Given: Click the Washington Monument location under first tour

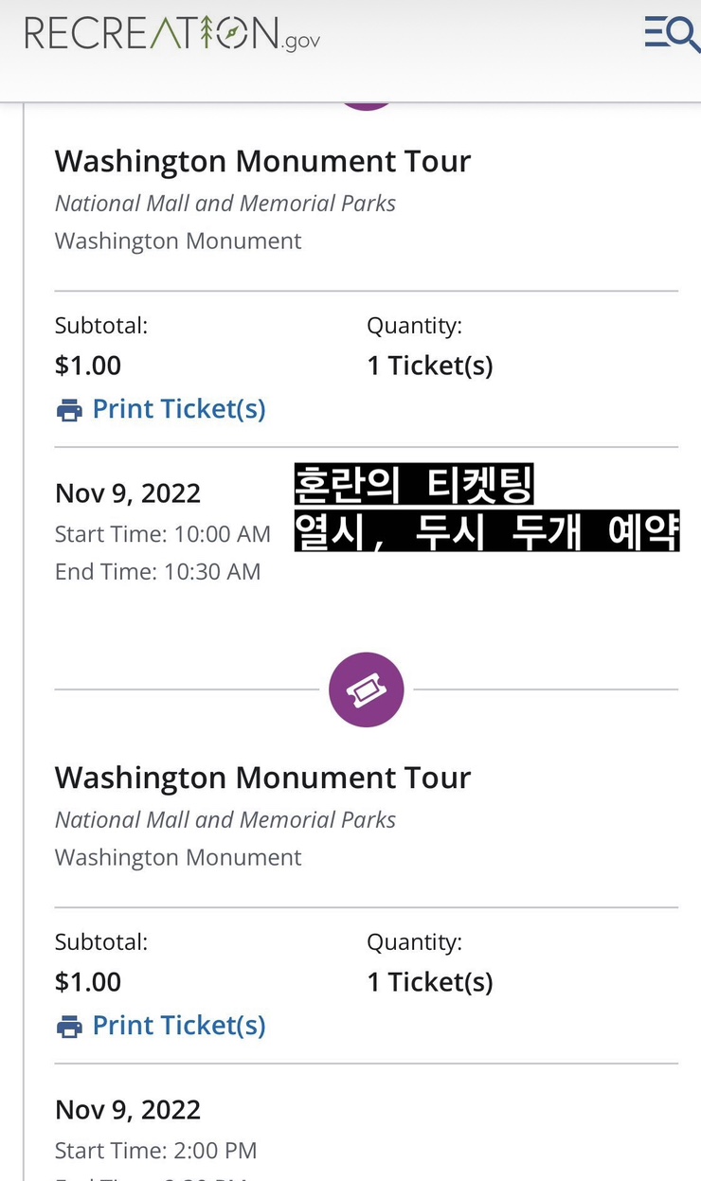Looking at the screenshot, I should coord(178,241).
